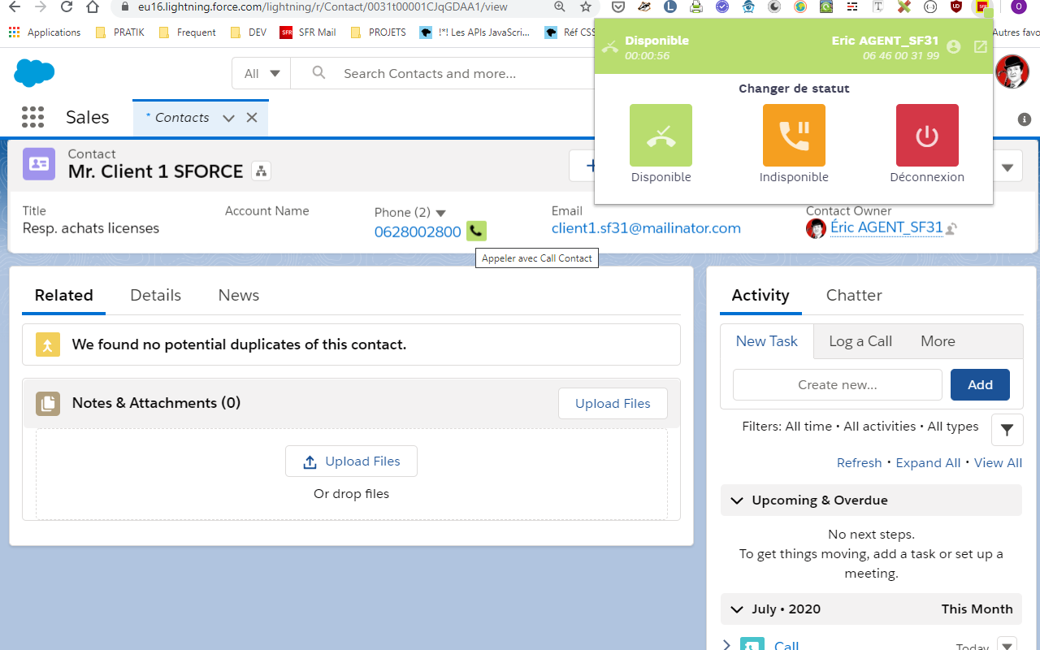
Task: View contact hierarchy icon beside name
Action: coord(261,171)
